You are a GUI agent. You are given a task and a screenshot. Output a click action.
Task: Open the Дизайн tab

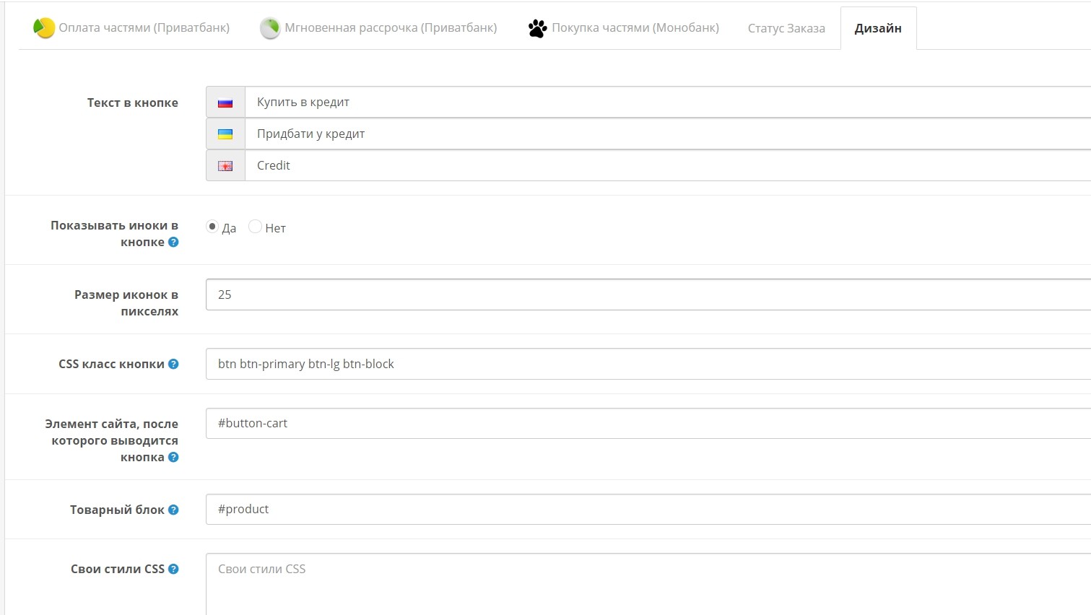click(x=878, y=28)
